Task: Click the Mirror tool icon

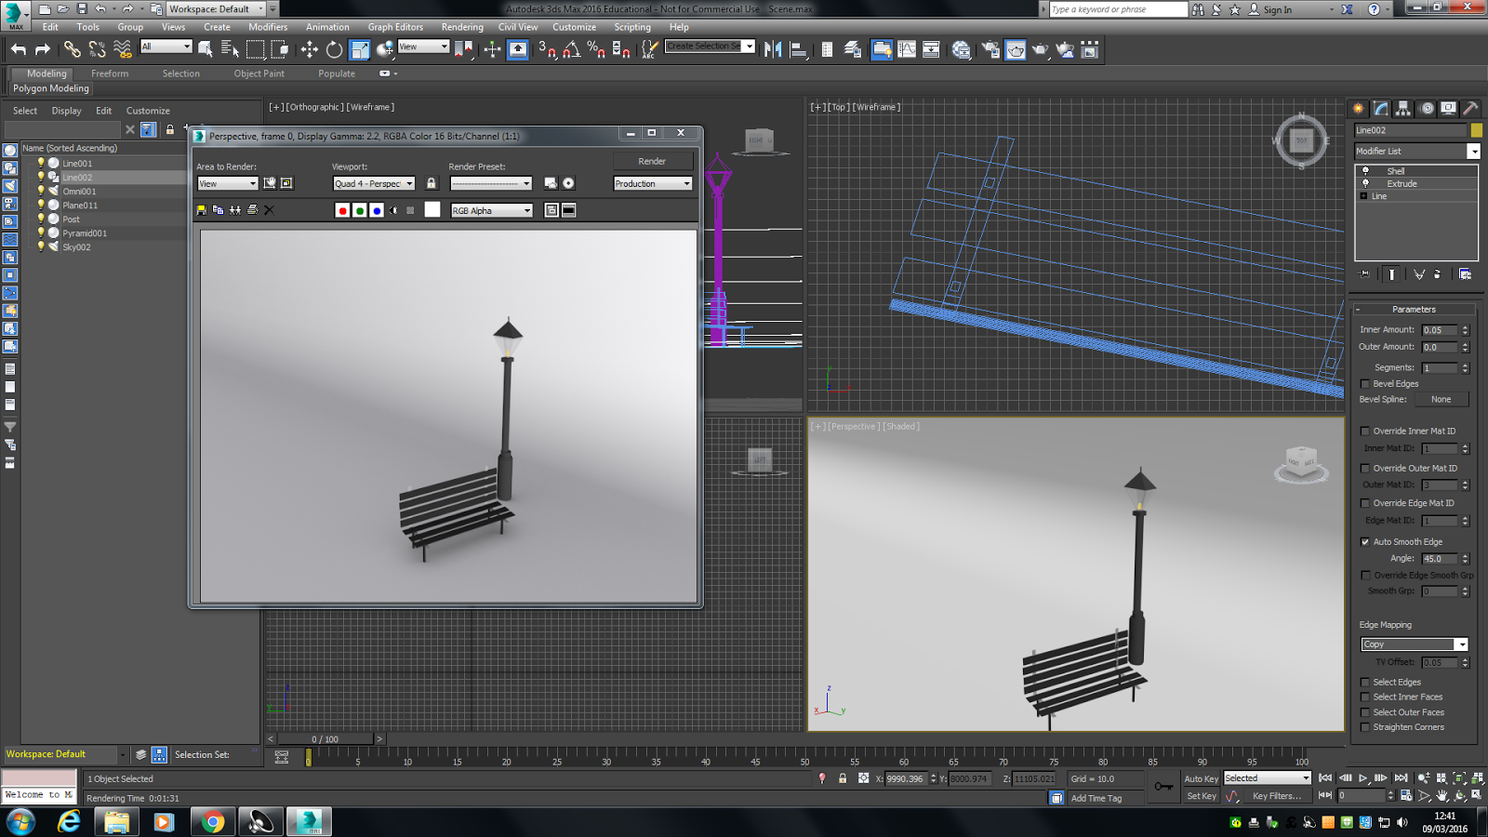Action: coord(772,49)
